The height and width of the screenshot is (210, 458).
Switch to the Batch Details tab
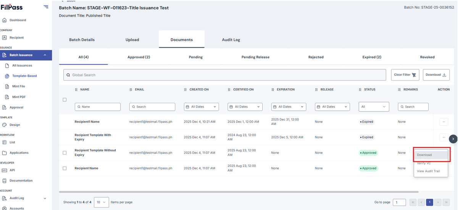tap(82, 40)
